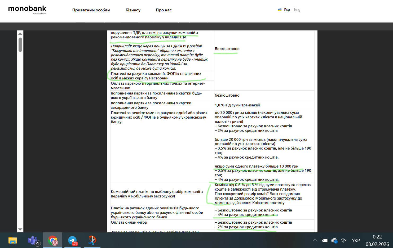
Task: Open the Про нас menu
Action: 164,10
